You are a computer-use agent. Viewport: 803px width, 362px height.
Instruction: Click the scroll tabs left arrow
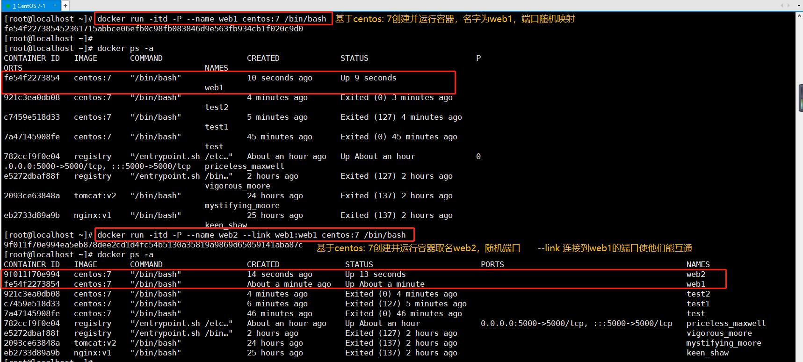[782, 6]
